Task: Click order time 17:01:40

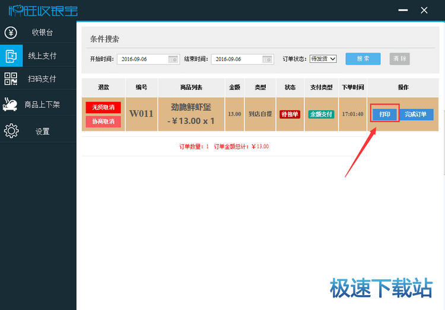Action: coord(352,114)
